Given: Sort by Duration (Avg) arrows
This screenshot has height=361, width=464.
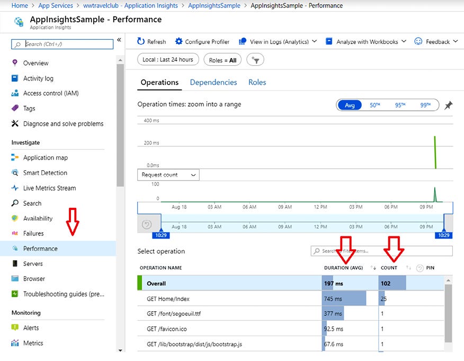Looking at the screenshot, I should (x=373, y=268).
